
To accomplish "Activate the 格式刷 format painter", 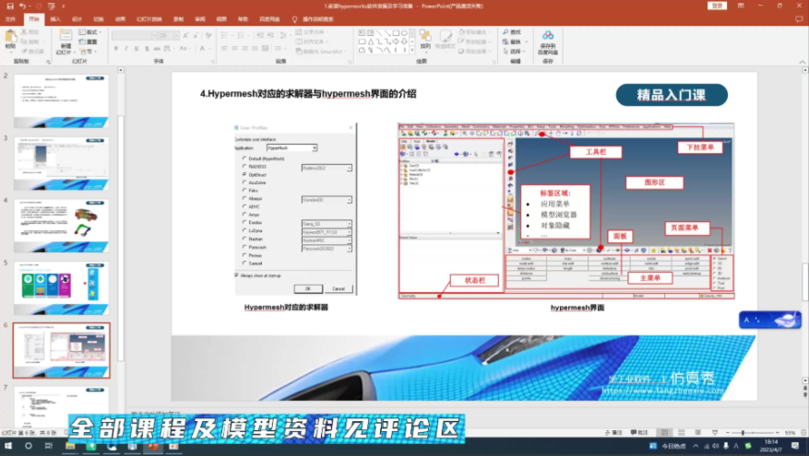I will (x=32, y=52).
